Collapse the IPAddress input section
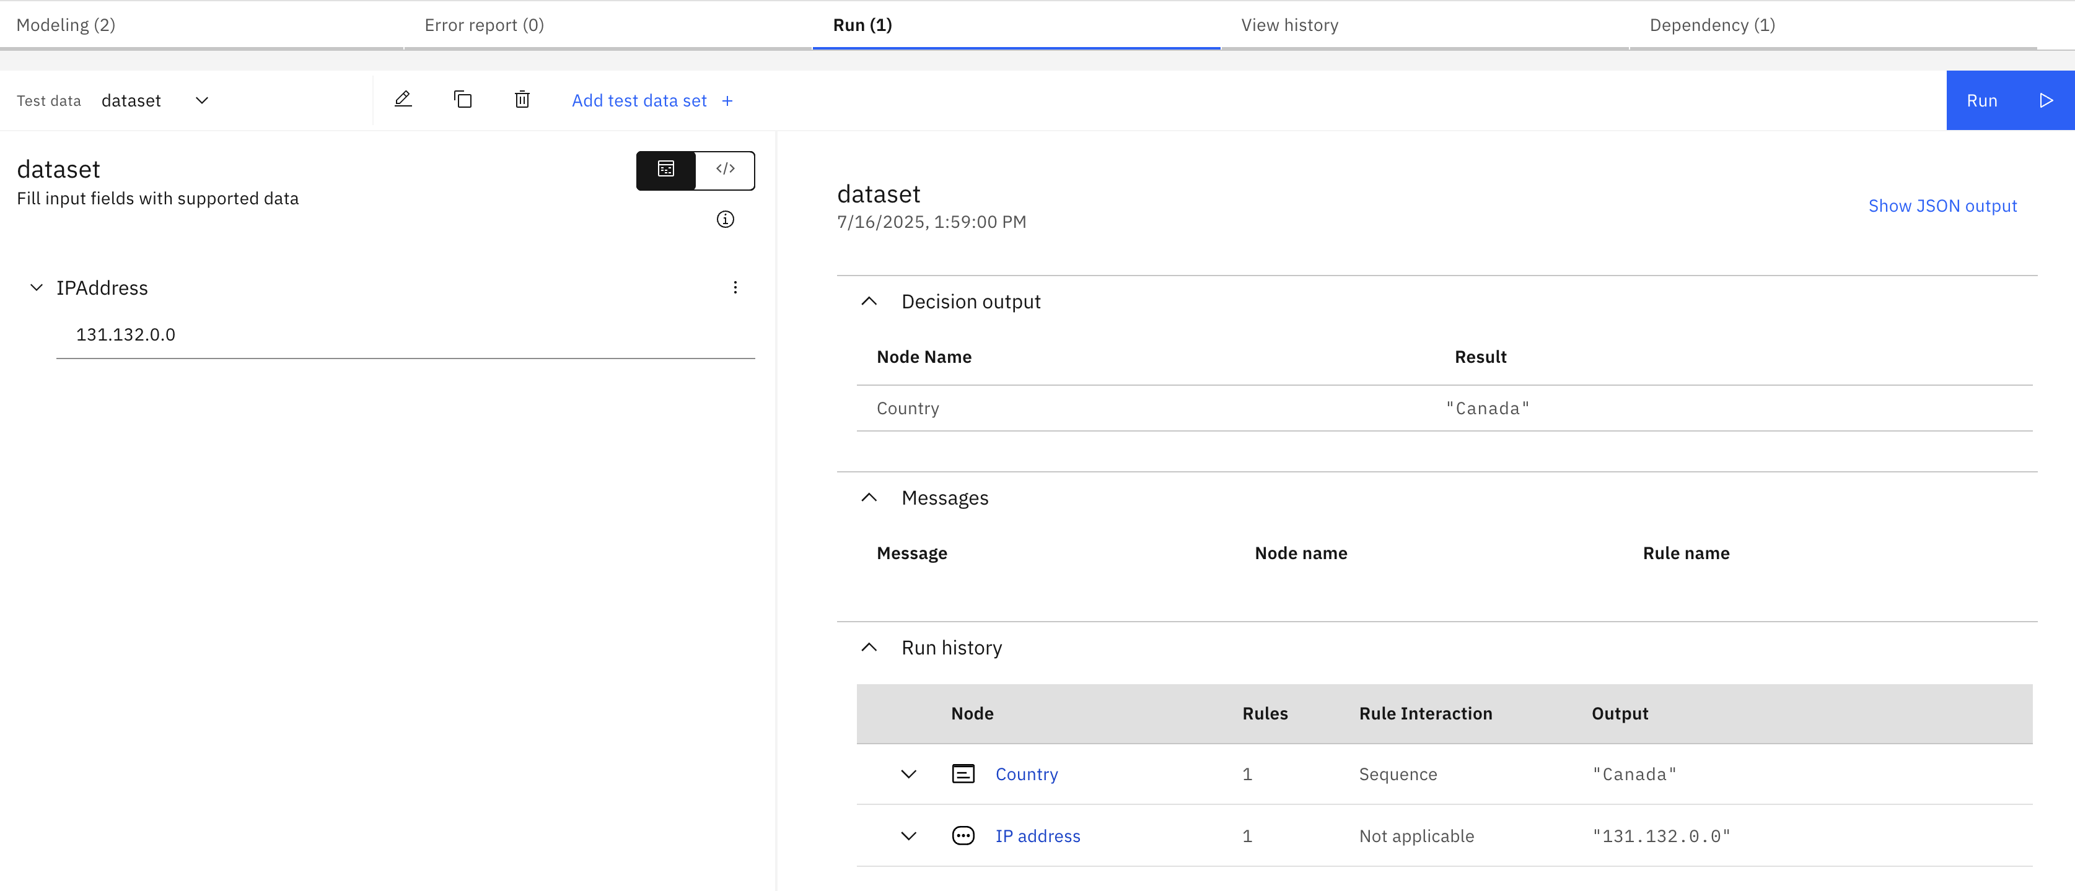Viewport: 2075px width, 891px height. coord(37,288)
